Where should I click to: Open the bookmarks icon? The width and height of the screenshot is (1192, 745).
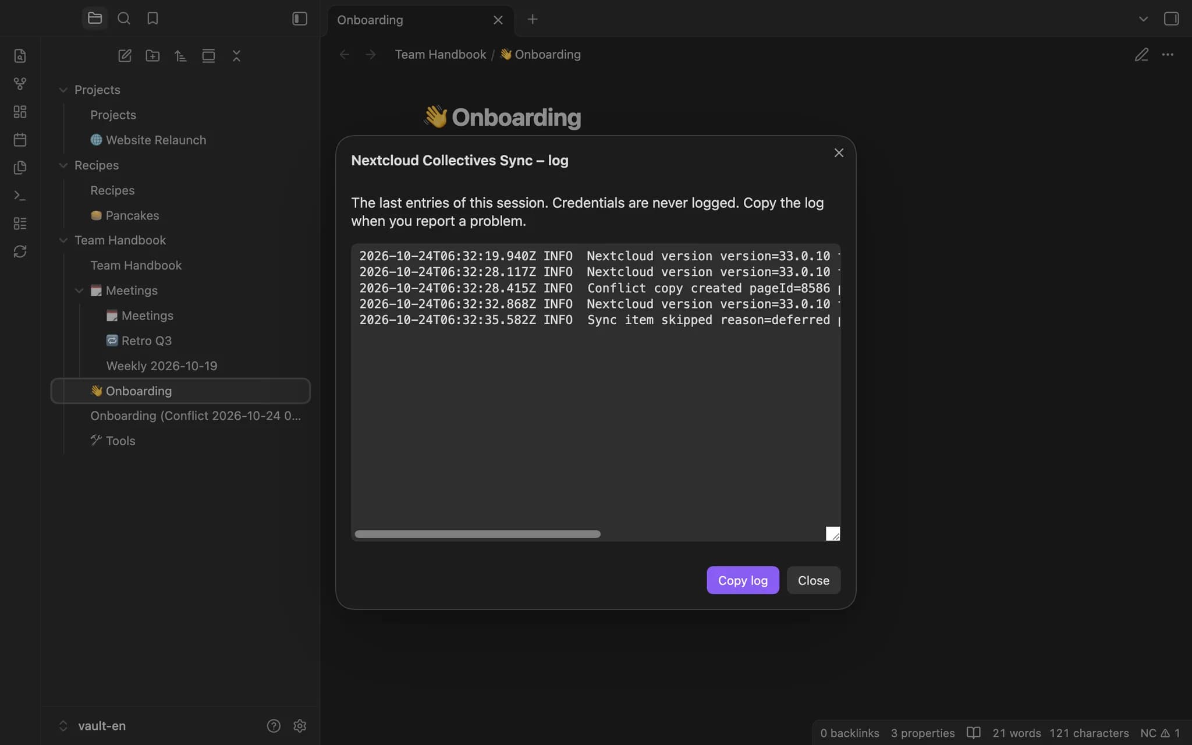[152, 19]
